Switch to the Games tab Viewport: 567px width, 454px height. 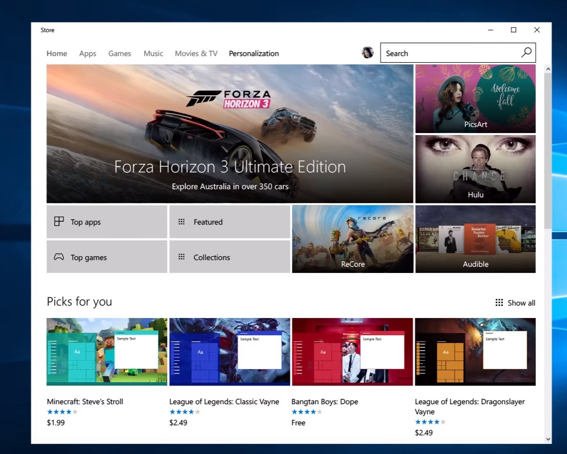(x=120, y=53)
